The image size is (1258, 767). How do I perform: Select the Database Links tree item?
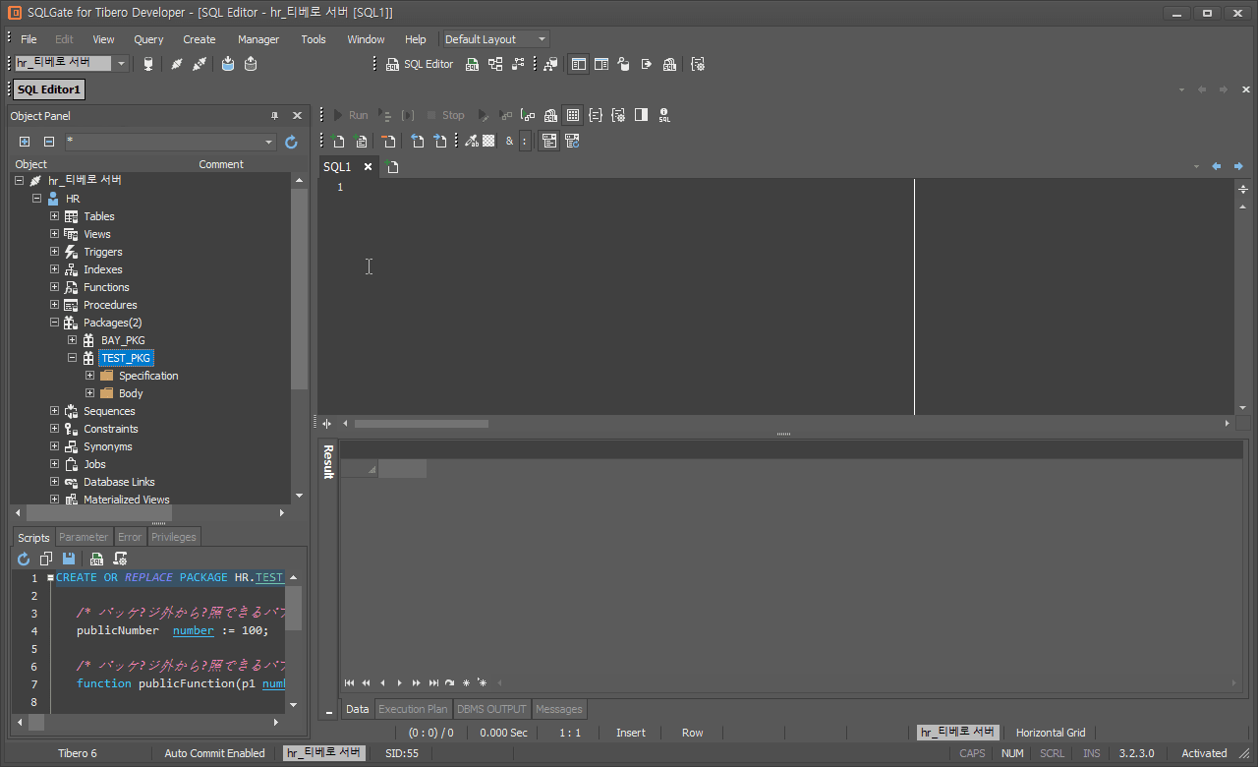pyautogui.click(x=119, y=482)
